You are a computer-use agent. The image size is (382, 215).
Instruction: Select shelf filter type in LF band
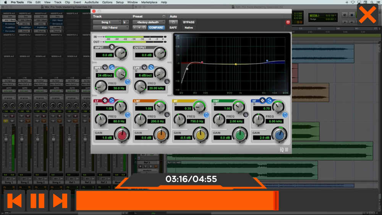(112, 100)
